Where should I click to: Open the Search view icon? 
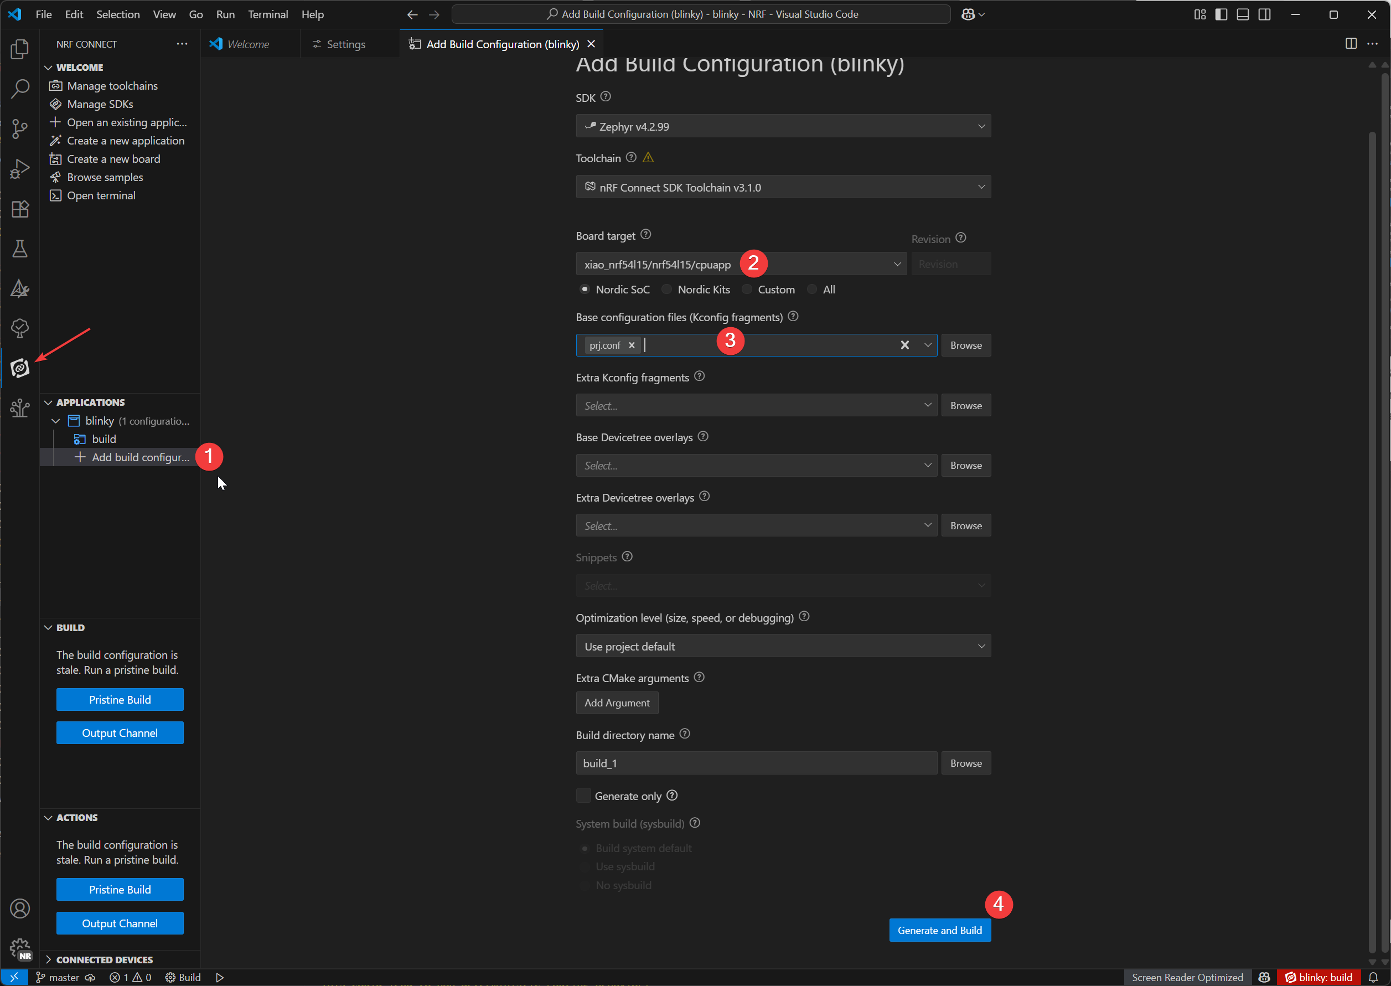click(x=20, y=89)
